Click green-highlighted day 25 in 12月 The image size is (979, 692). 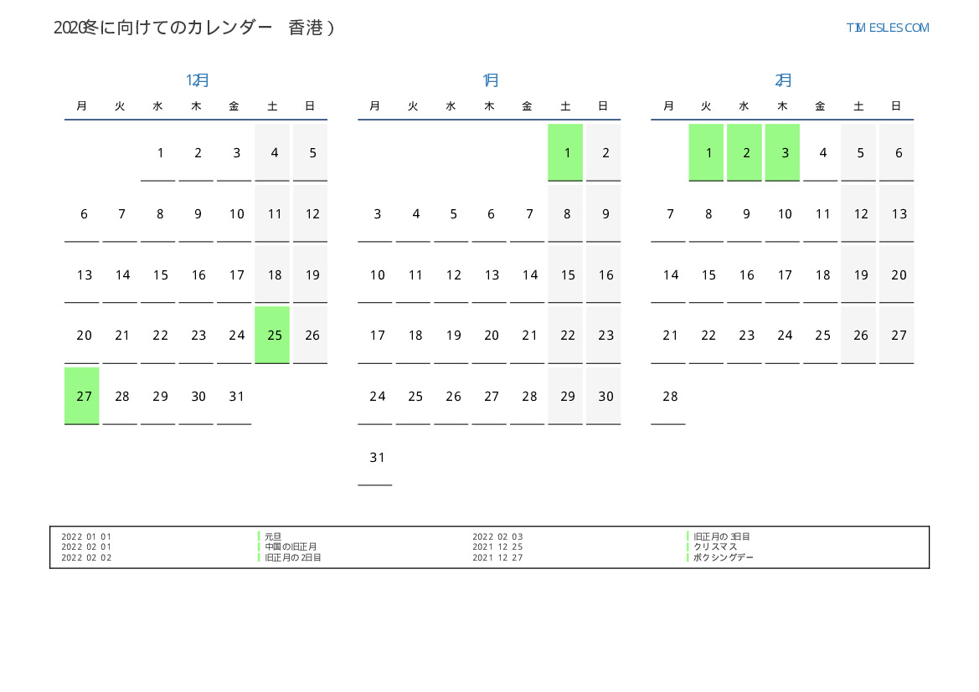click(x=272, y=335)
